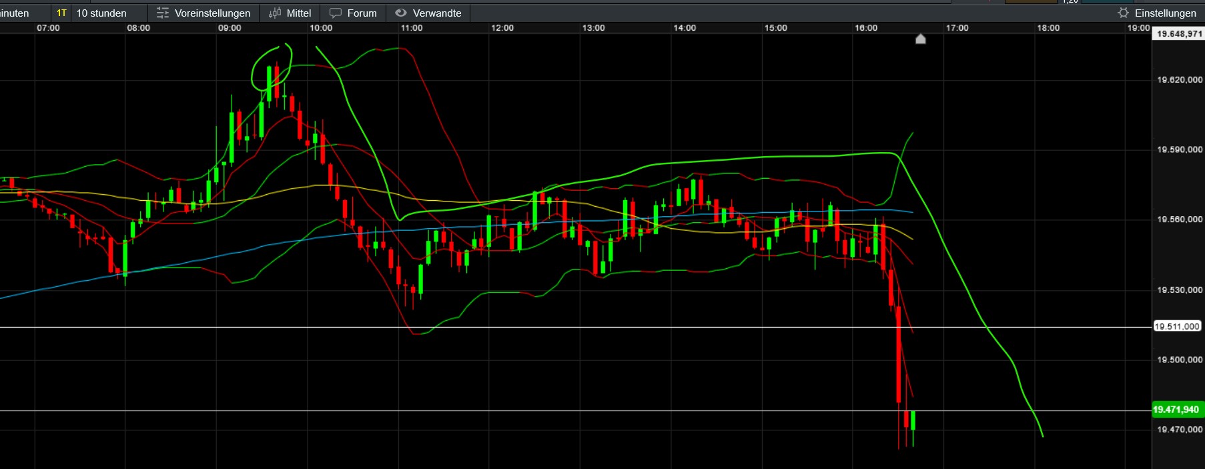The width and height of the screenshot is (1205, 469).
Task: Select the 1T one-day range button
Action: pyautogui.click(x=61, y=13)
